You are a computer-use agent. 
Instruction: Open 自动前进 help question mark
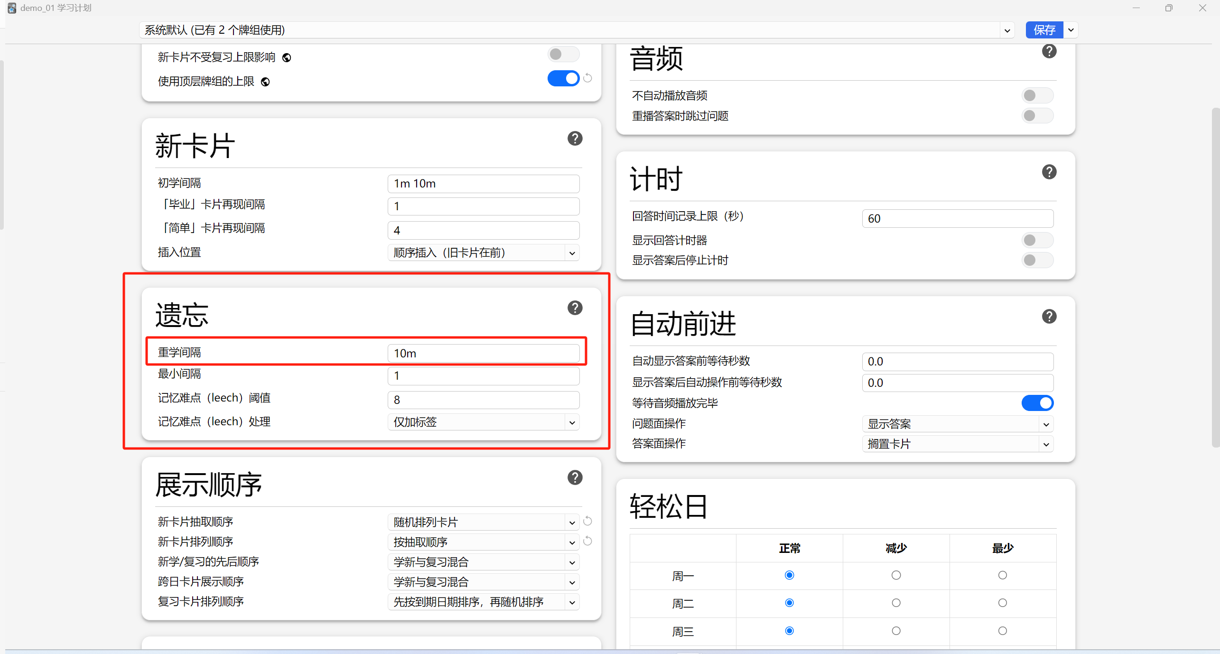coord(1049,317)
